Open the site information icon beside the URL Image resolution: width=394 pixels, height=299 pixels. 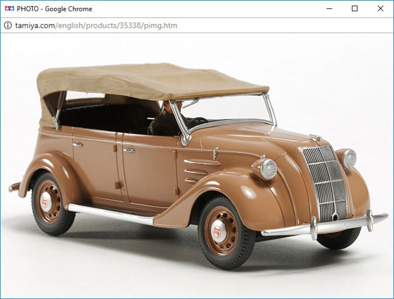8,25
